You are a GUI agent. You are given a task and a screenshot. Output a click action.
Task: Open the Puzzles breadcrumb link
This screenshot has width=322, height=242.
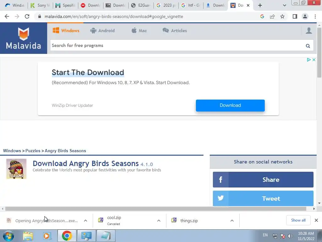click(33, 151)
